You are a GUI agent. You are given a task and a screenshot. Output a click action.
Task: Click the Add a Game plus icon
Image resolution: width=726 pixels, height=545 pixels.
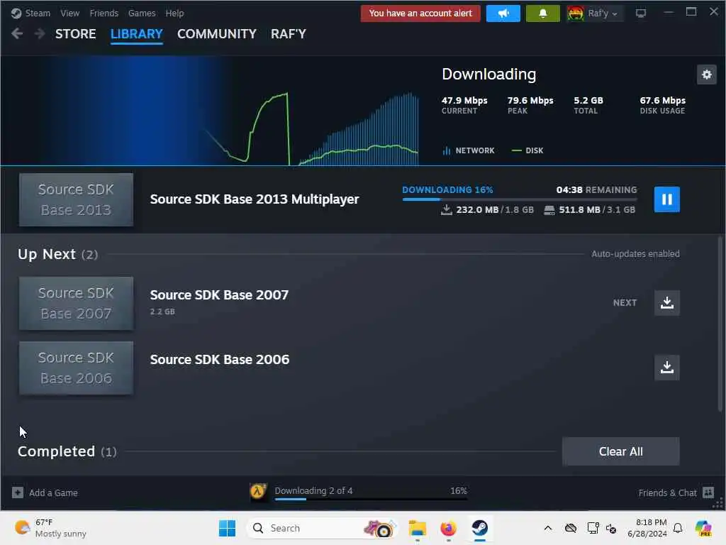coord(18,492)
